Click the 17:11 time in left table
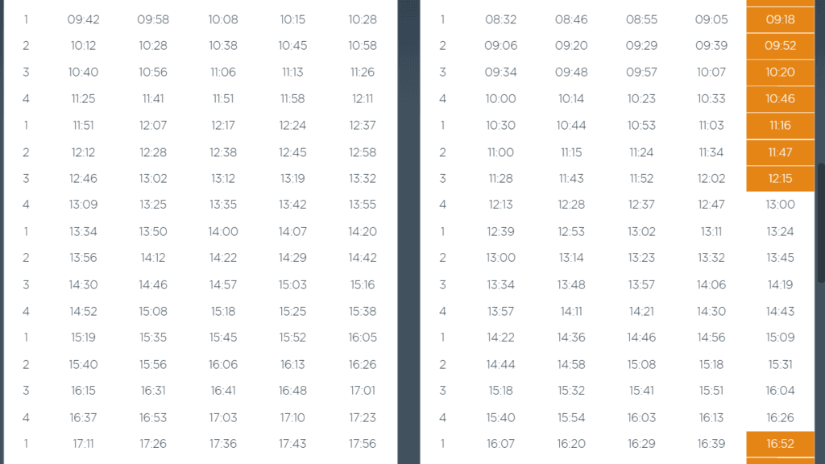Image resolution: width=825 pixels, height=464 pixels. [83, 444]
